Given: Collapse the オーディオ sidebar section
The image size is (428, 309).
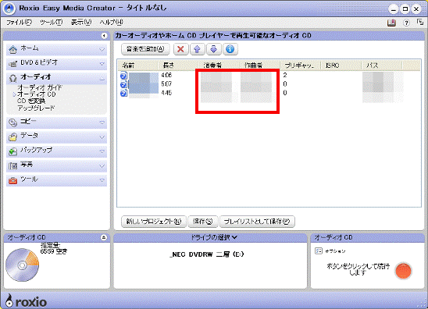Looking at the screenshot, I should [56, 78].
